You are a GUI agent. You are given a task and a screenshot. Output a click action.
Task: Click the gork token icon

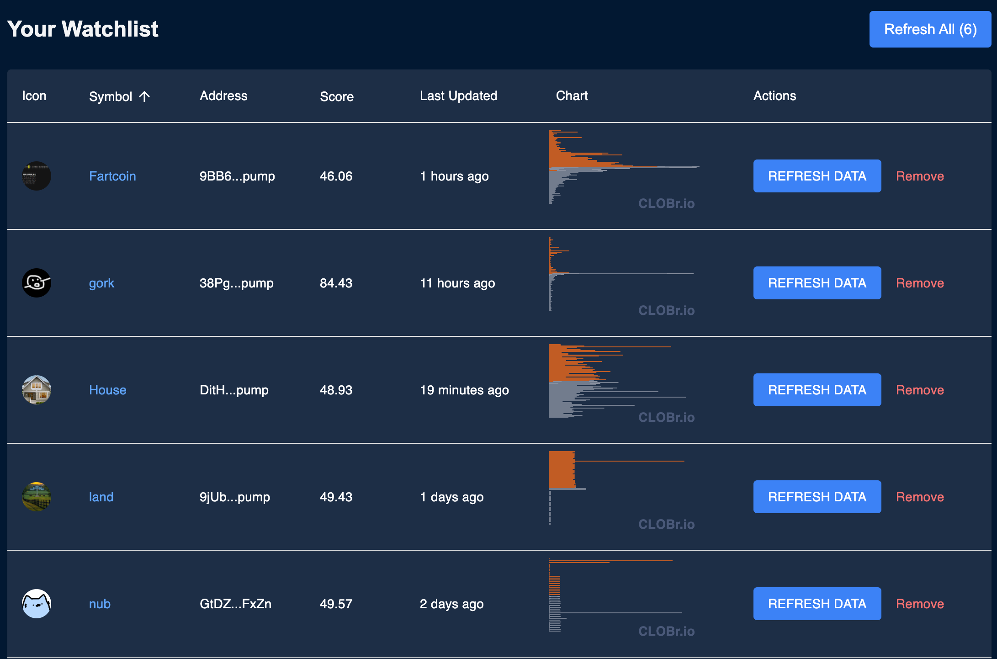click(x=37, y=283)
